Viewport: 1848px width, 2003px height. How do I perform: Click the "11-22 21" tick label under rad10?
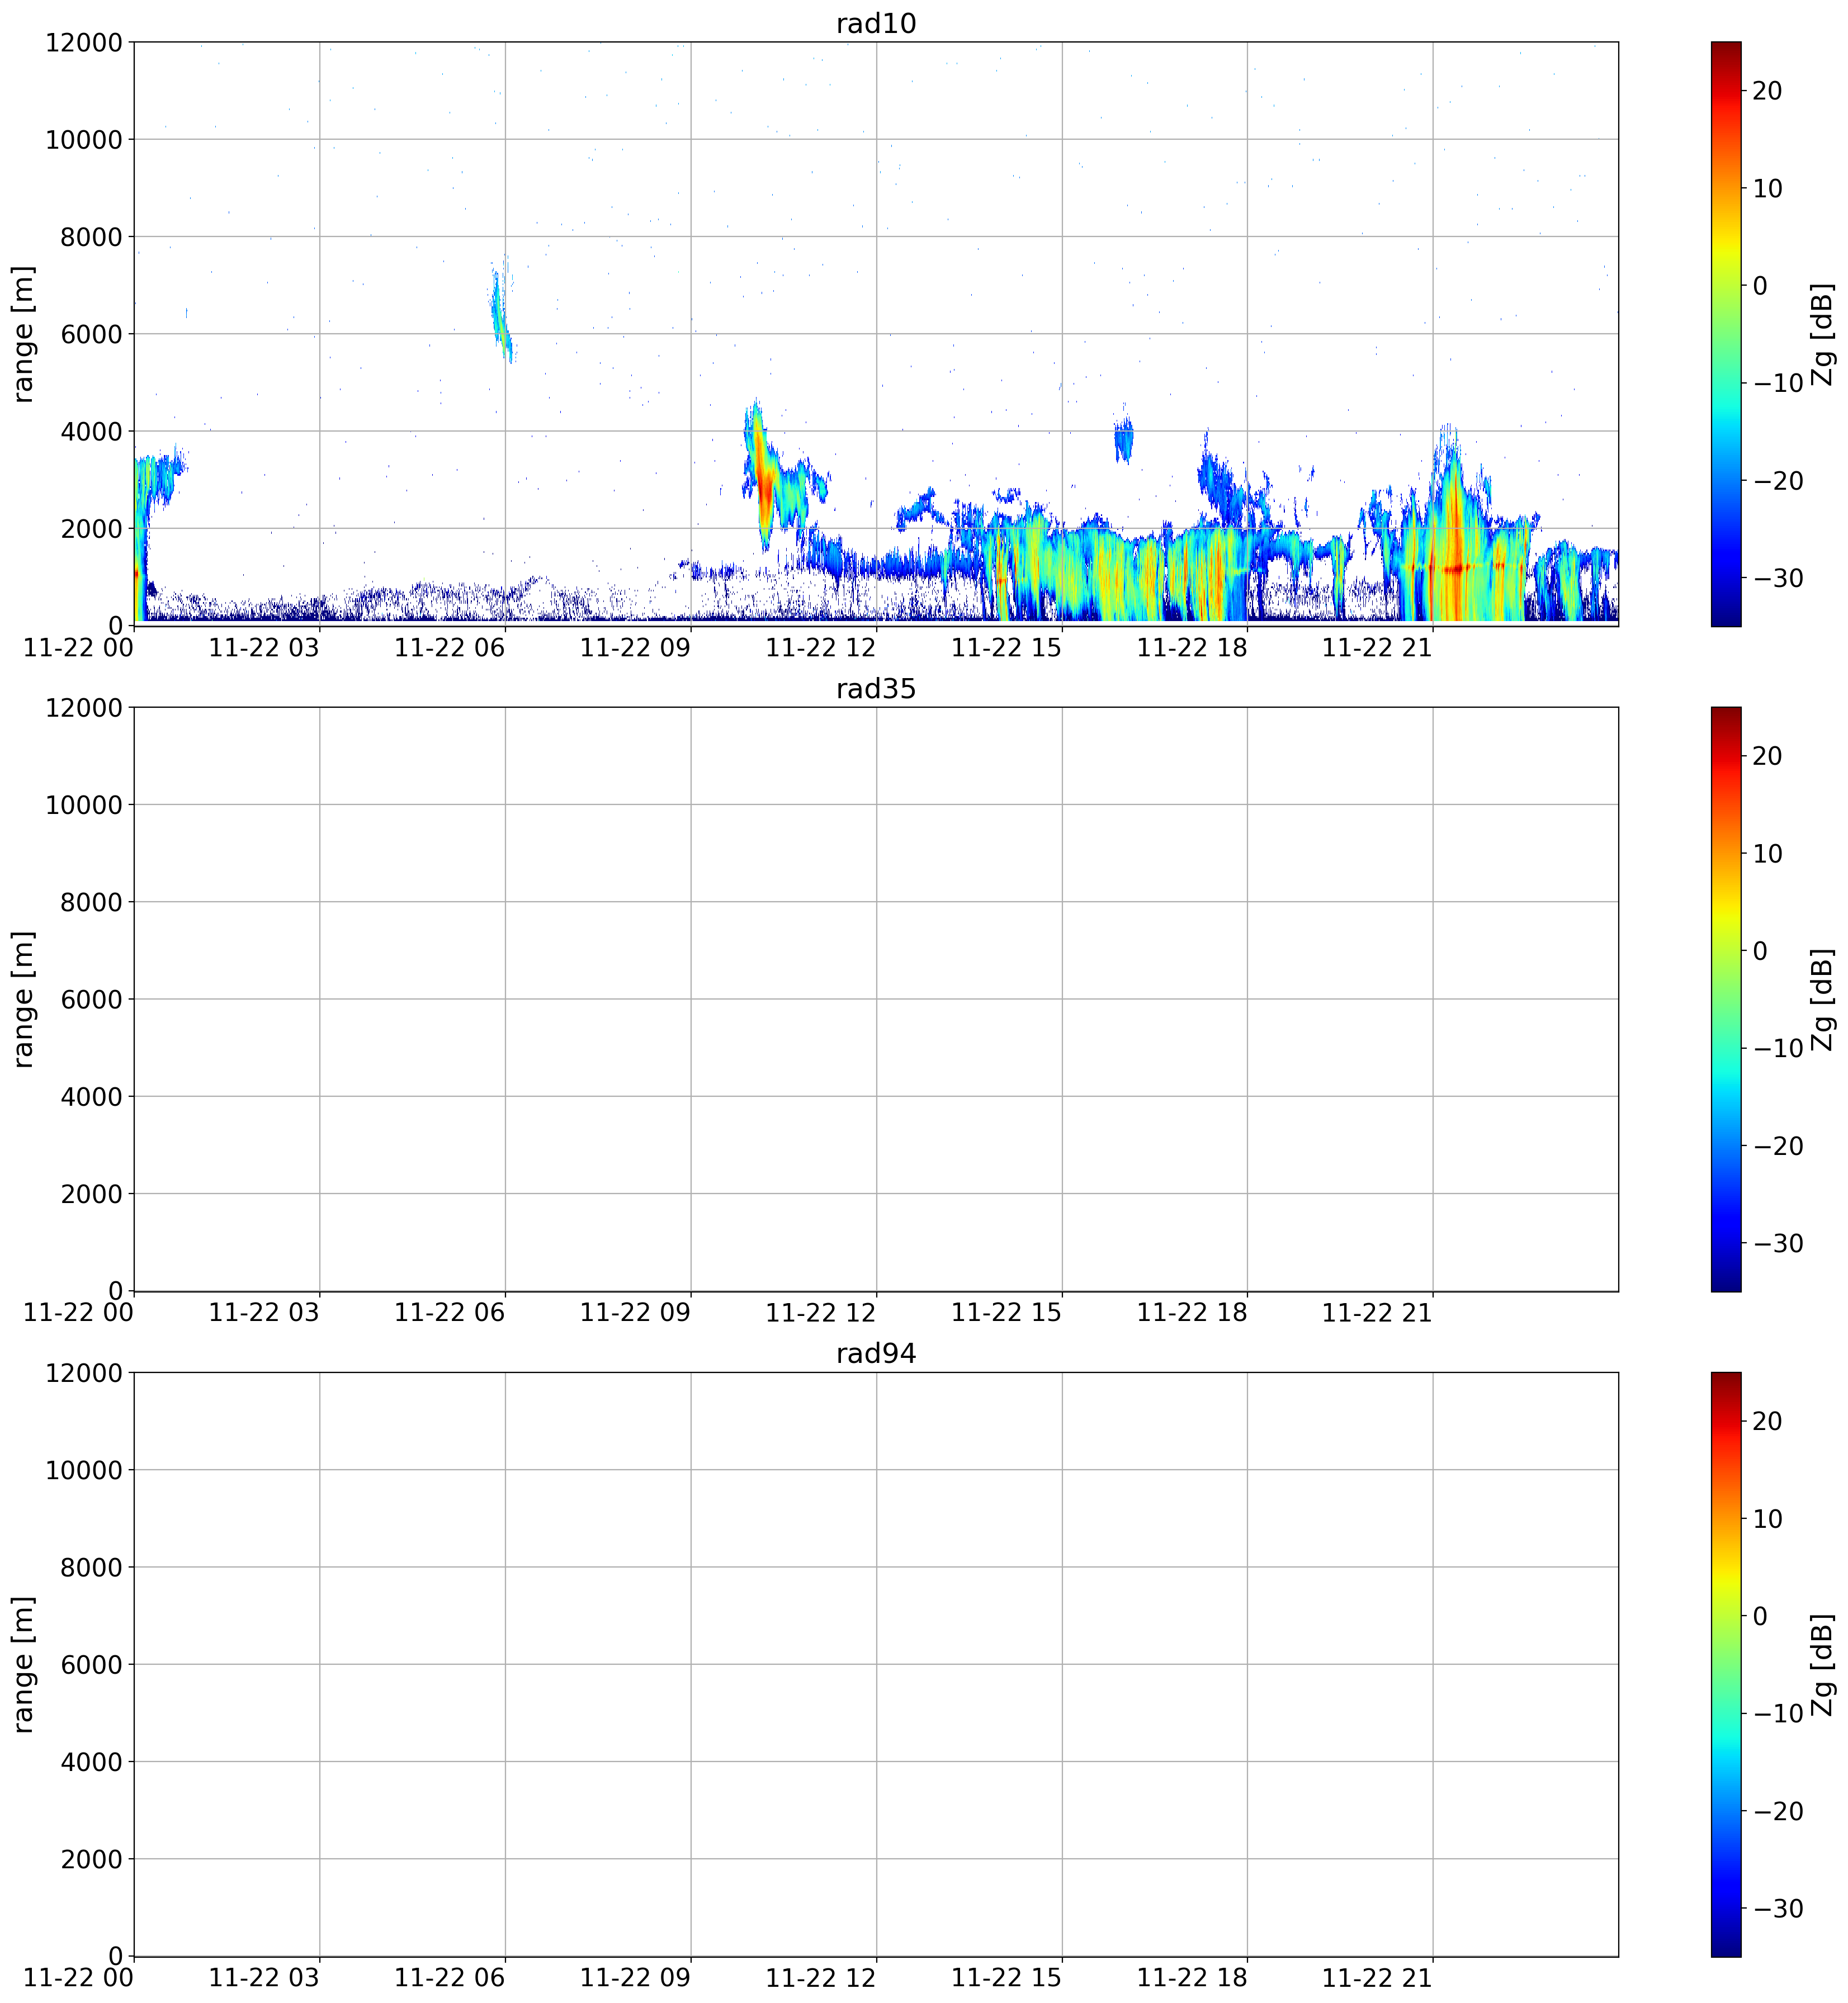(x=1378, y=648)
